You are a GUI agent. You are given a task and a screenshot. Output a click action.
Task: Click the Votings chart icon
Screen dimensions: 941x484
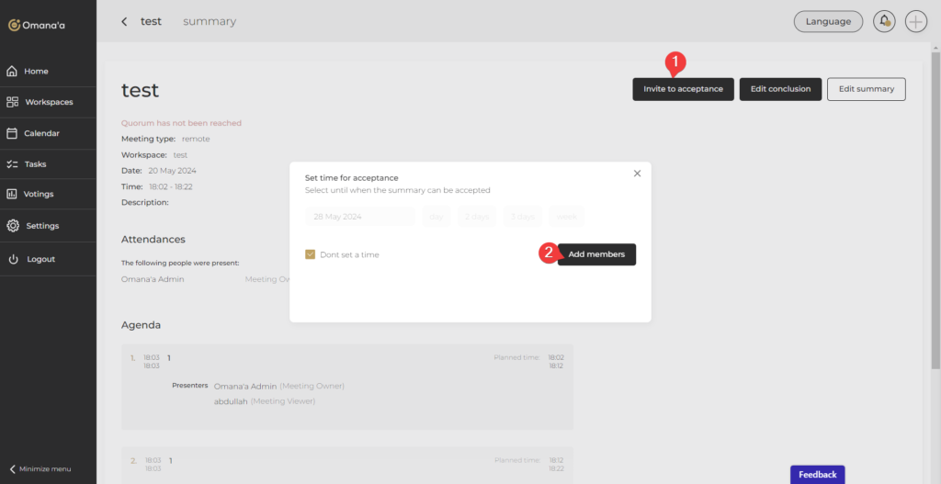[x=13, y=195]
